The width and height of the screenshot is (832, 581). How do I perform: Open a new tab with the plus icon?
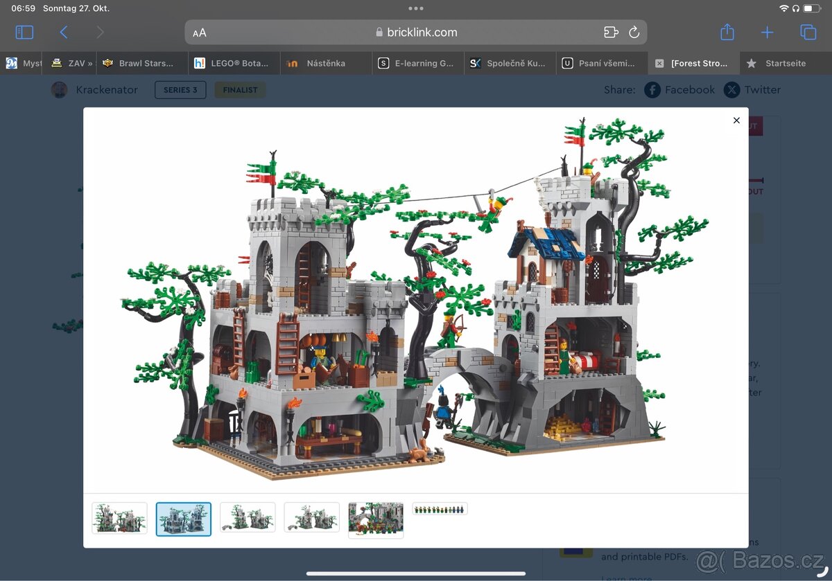coord(767,32)
